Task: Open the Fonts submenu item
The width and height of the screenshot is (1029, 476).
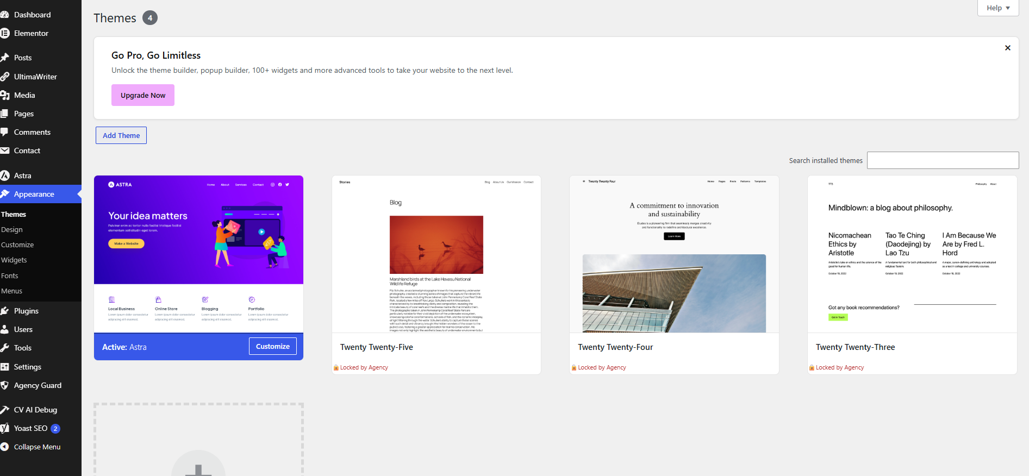Action: click(10, 275)
